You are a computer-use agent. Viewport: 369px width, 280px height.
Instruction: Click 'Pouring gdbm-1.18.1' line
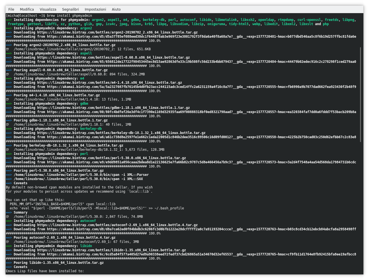57,120
